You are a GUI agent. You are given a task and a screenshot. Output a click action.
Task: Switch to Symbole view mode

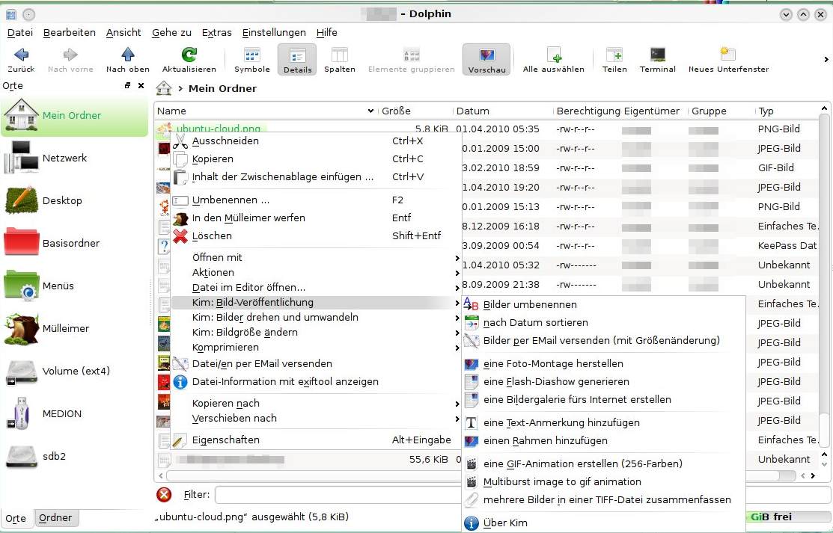point(251,60)
